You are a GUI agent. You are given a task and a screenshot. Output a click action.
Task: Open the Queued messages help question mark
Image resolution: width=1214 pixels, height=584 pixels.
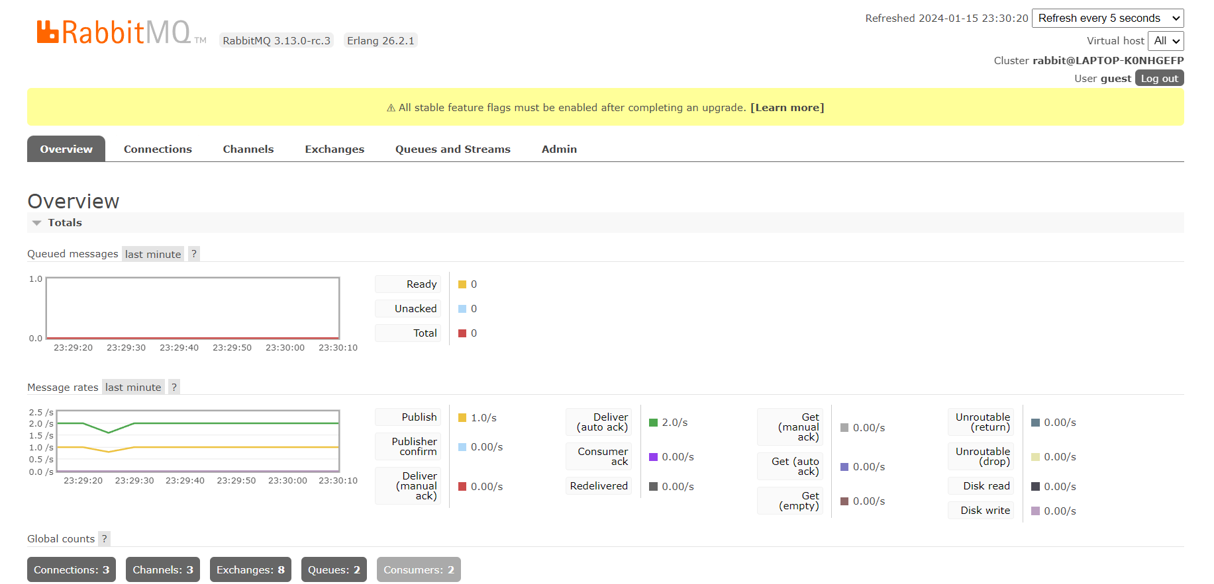click(x=194, y=254)
